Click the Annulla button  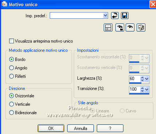click(80, 128)
